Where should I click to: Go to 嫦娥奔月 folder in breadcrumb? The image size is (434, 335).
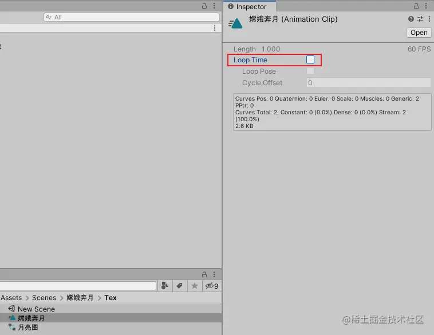80,298
